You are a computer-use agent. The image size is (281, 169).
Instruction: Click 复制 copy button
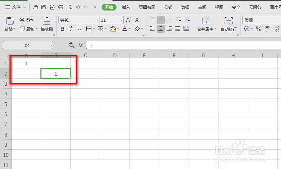[x=27, y=29]
